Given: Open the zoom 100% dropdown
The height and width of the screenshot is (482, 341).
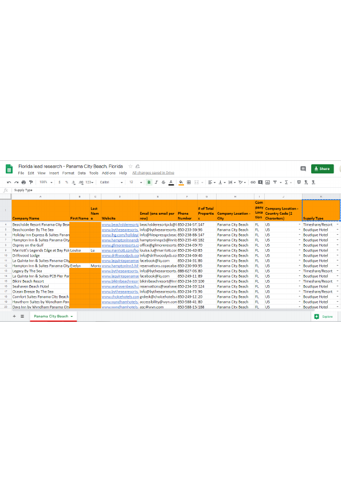Looking at the screenshot, I should pyautogui.click(x=45, y=182).
